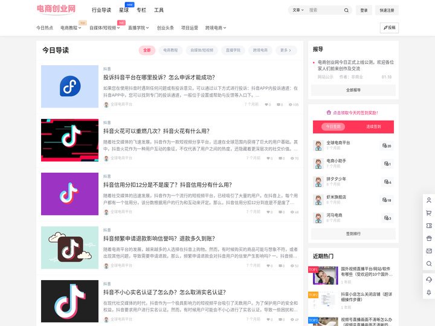Open 行业导读 in top menu

(101, 10)
